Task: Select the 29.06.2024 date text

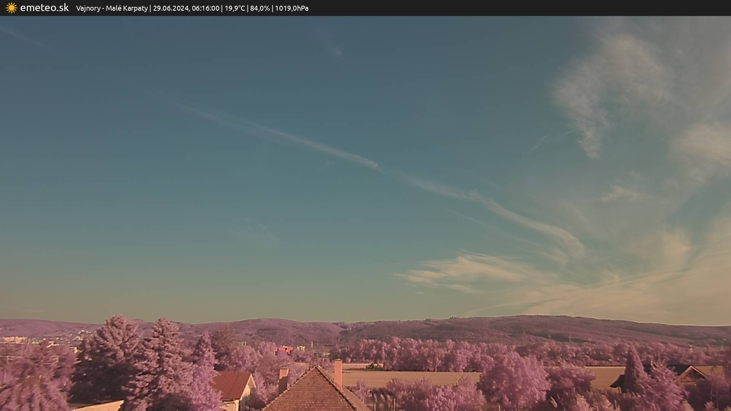Action: [x=171, y=8]
